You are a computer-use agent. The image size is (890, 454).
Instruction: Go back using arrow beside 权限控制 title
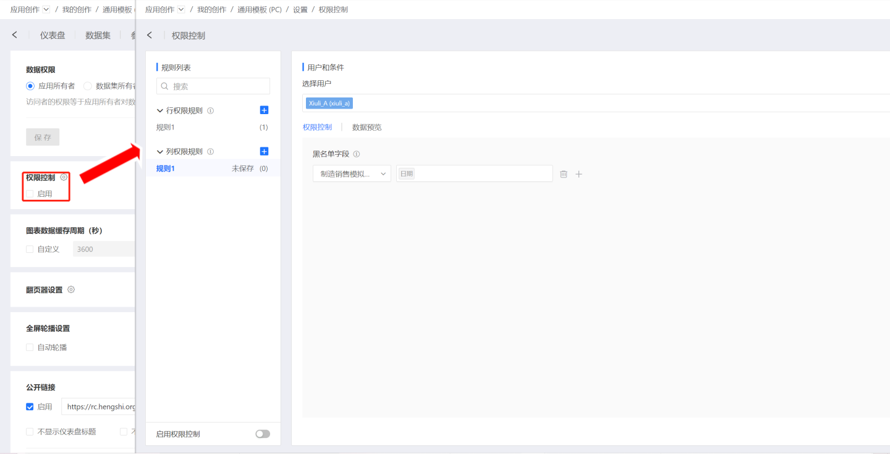coord(150,36)
